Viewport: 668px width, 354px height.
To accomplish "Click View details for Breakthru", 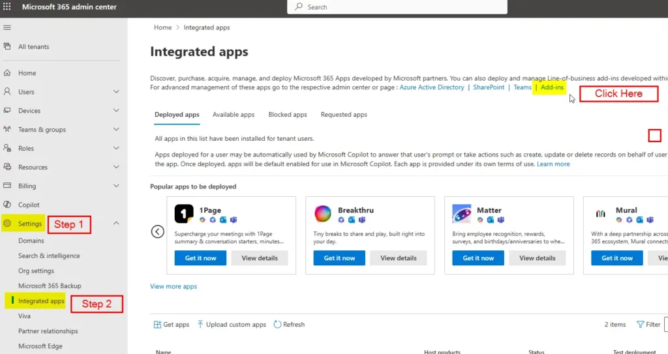I will pos(399,258).
